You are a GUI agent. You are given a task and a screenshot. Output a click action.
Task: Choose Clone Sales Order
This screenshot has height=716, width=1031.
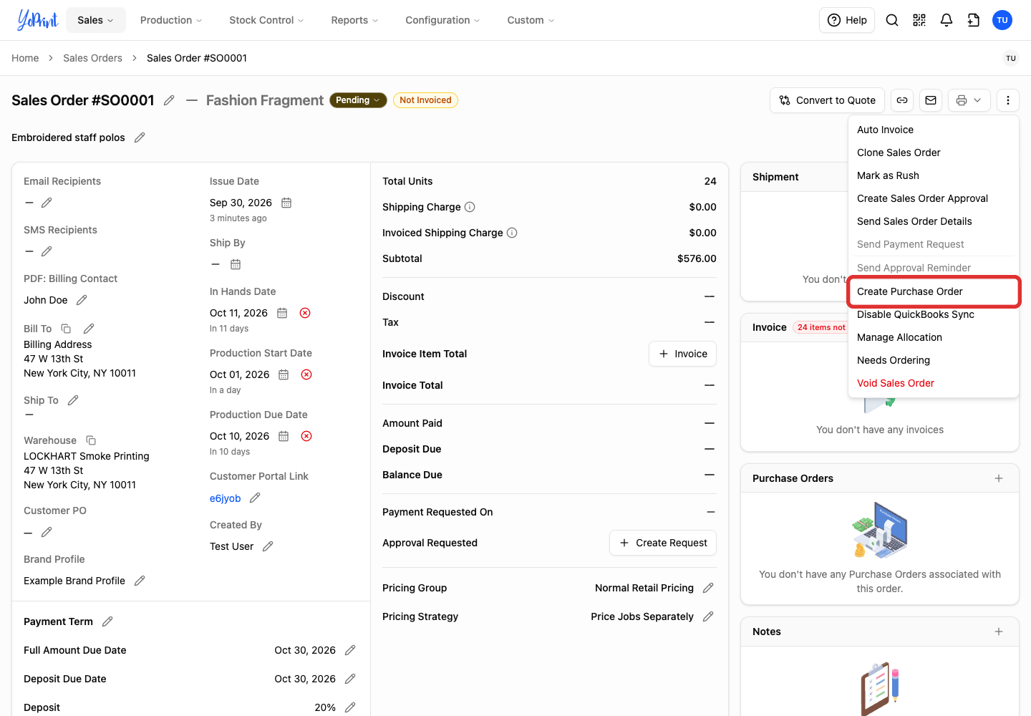tap(934, 153)
